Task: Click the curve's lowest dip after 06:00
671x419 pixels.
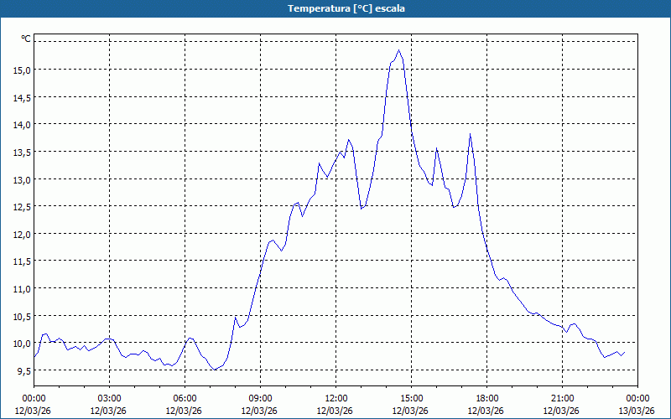Action: [215, 370]
